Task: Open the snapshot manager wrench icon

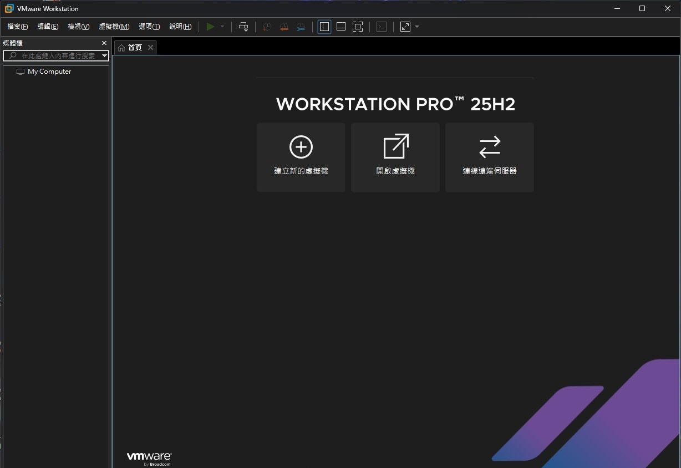Action: coord(301,27)
